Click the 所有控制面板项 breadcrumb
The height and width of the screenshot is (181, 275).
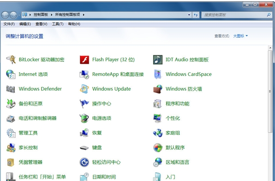click(67, 15)
